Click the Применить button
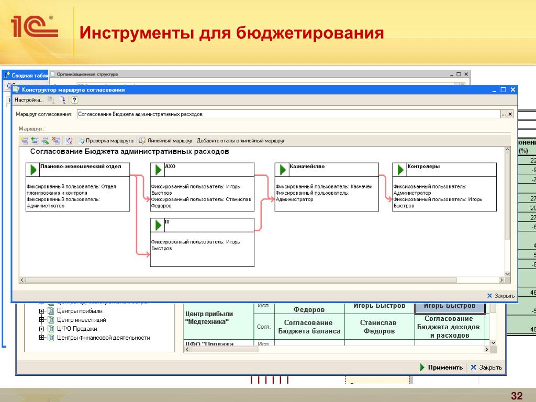Image resolution: width=536 pixels, height=402 pixels. pos(441,367)
